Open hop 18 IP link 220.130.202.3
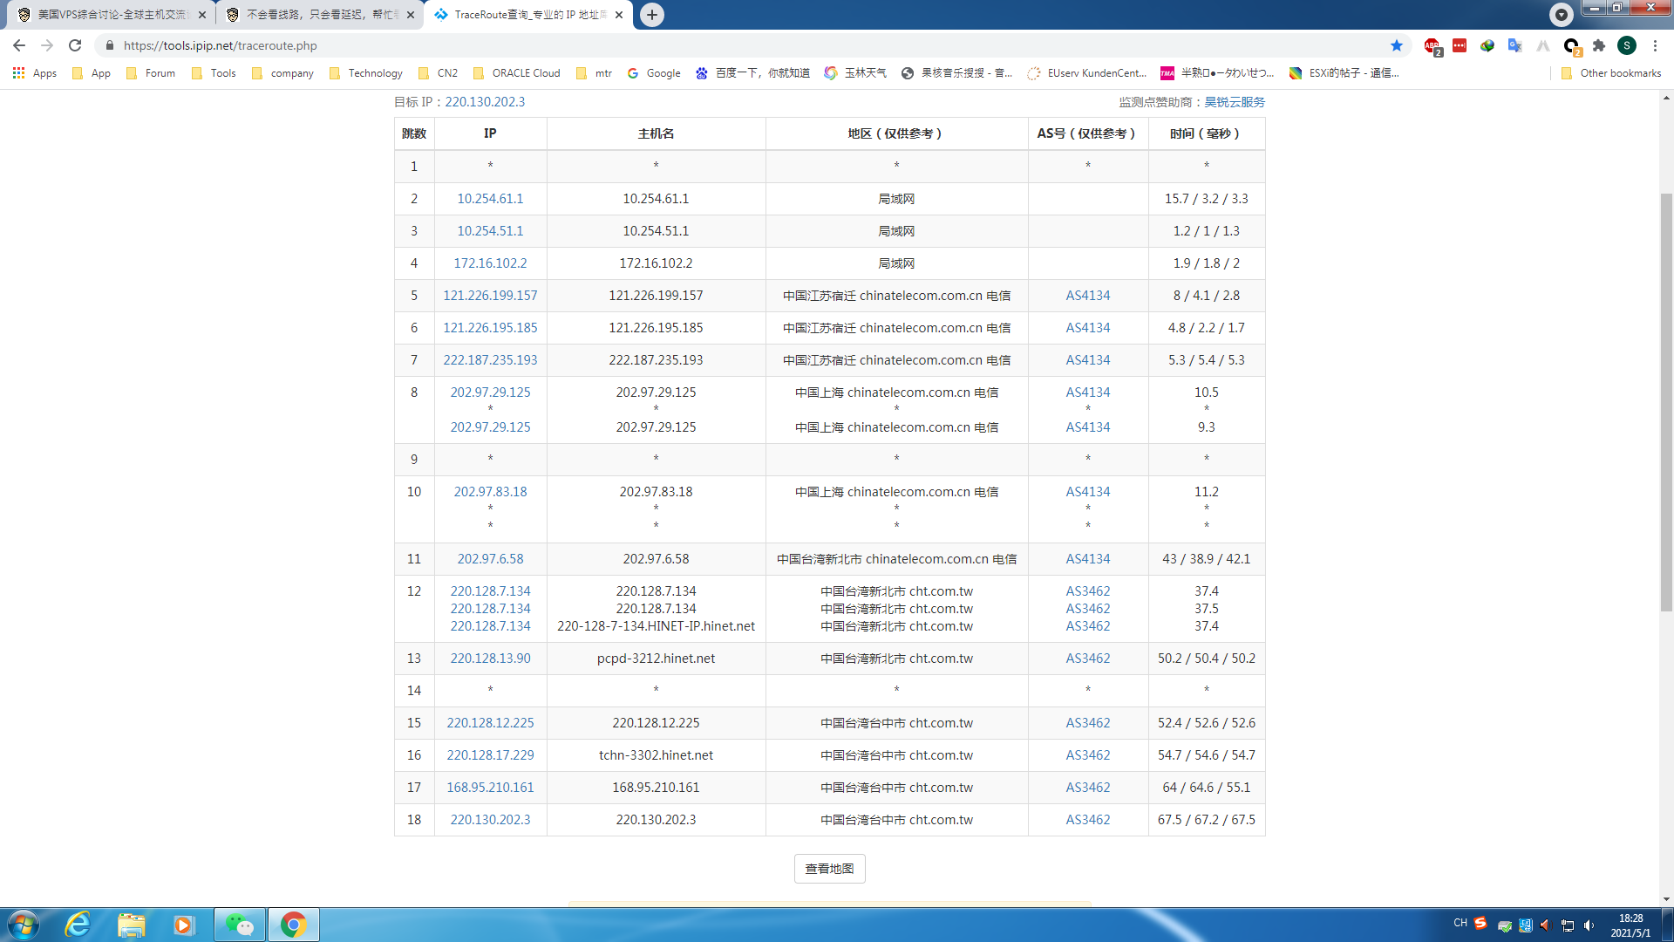The image size is (1674, 942). [490, 820]
